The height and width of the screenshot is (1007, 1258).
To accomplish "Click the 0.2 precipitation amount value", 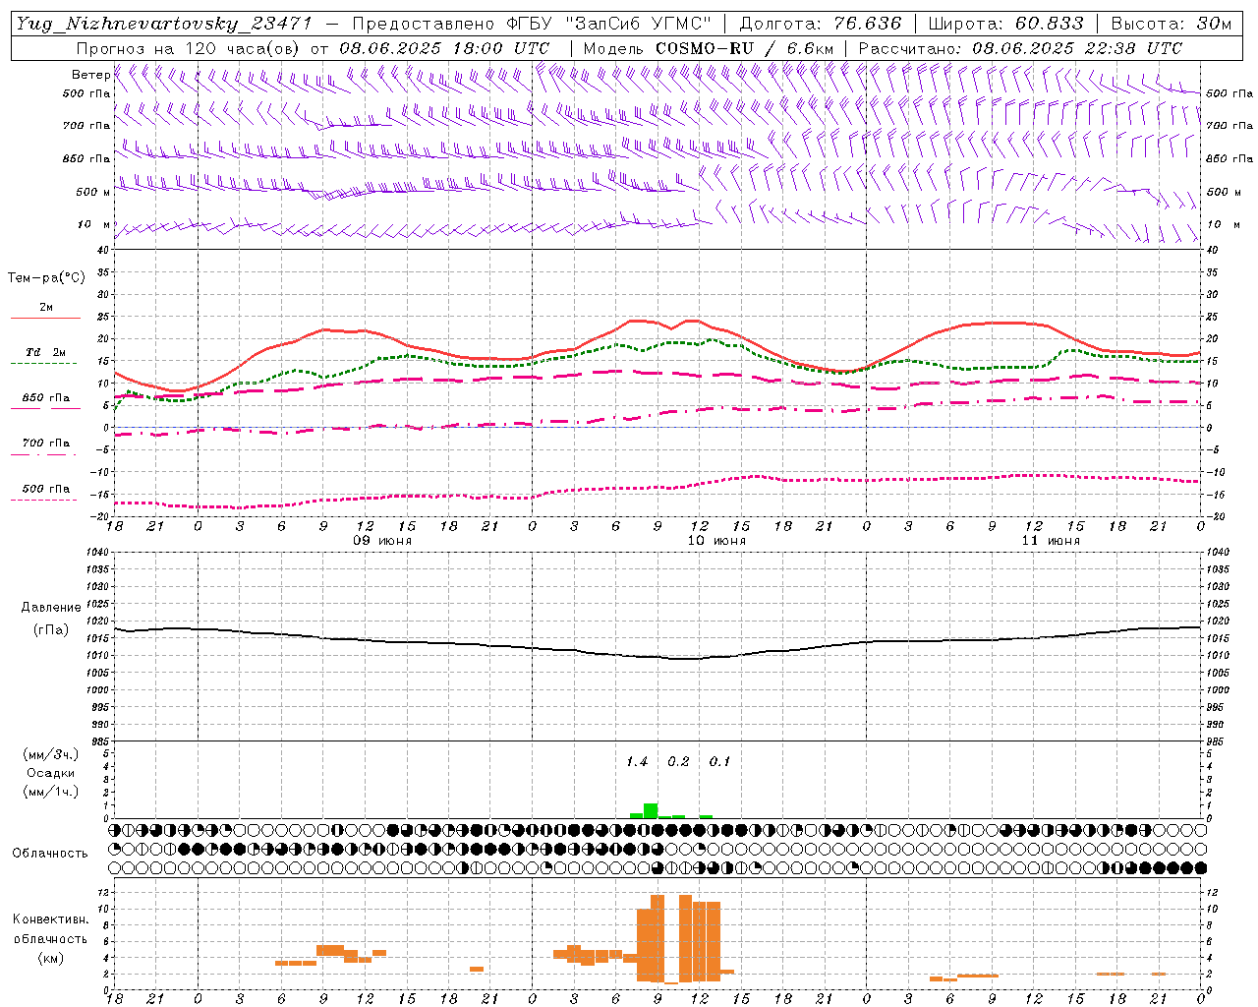I will point(678,762).
